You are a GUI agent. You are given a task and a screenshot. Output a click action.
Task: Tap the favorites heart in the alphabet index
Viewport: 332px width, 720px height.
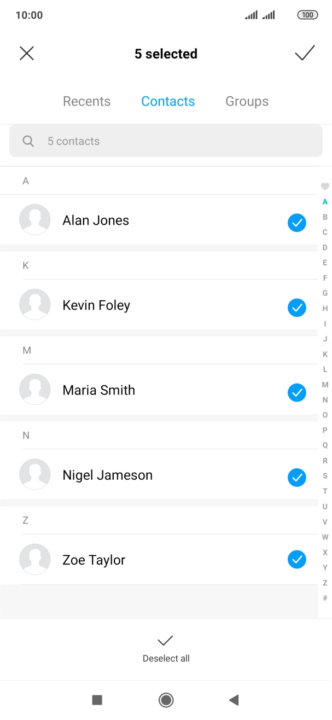coord(324,187)
